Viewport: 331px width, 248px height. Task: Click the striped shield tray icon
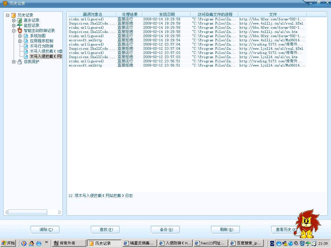pos(302,243)
